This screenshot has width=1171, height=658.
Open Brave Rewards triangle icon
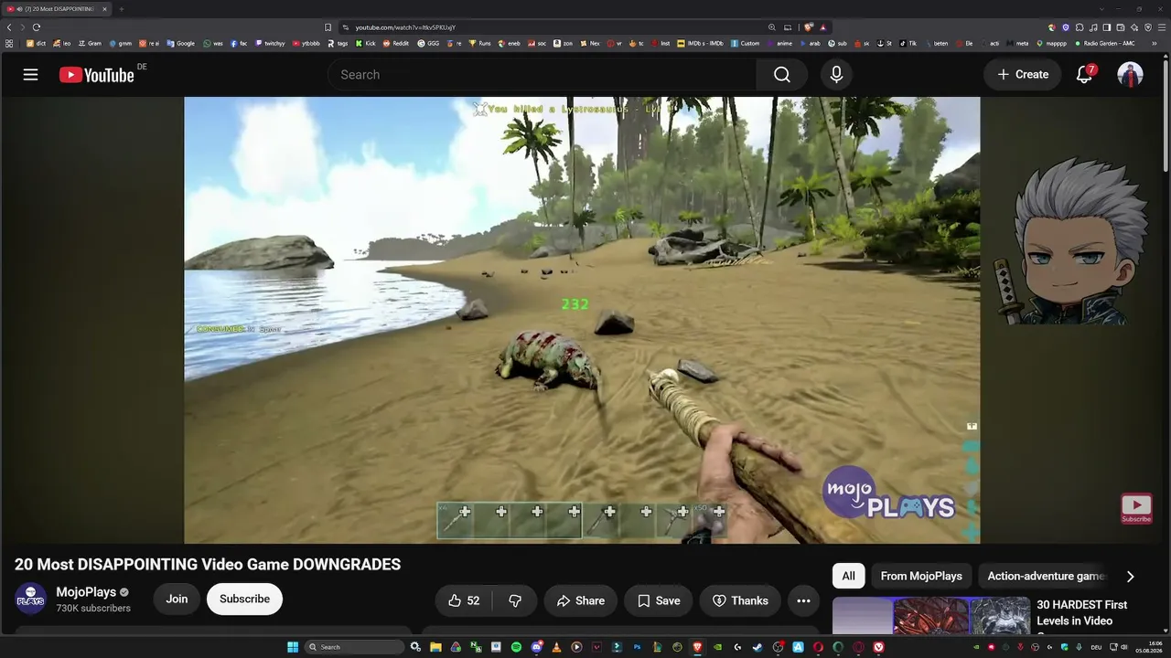(822, 27)
